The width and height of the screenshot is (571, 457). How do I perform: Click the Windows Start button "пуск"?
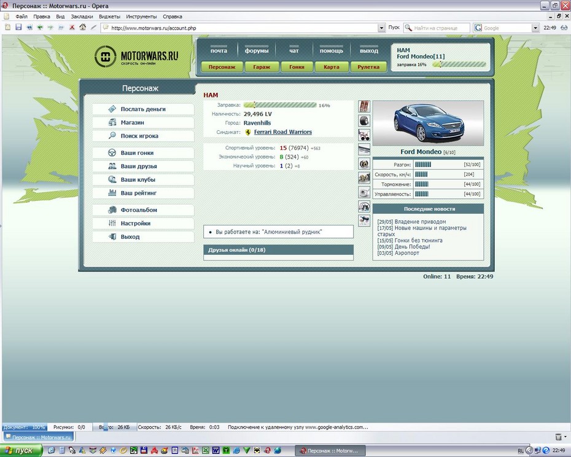21,451
